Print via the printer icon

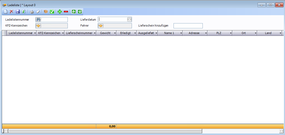(x=32, y=12)
